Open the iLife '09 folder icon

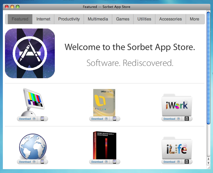pos(177,148)
